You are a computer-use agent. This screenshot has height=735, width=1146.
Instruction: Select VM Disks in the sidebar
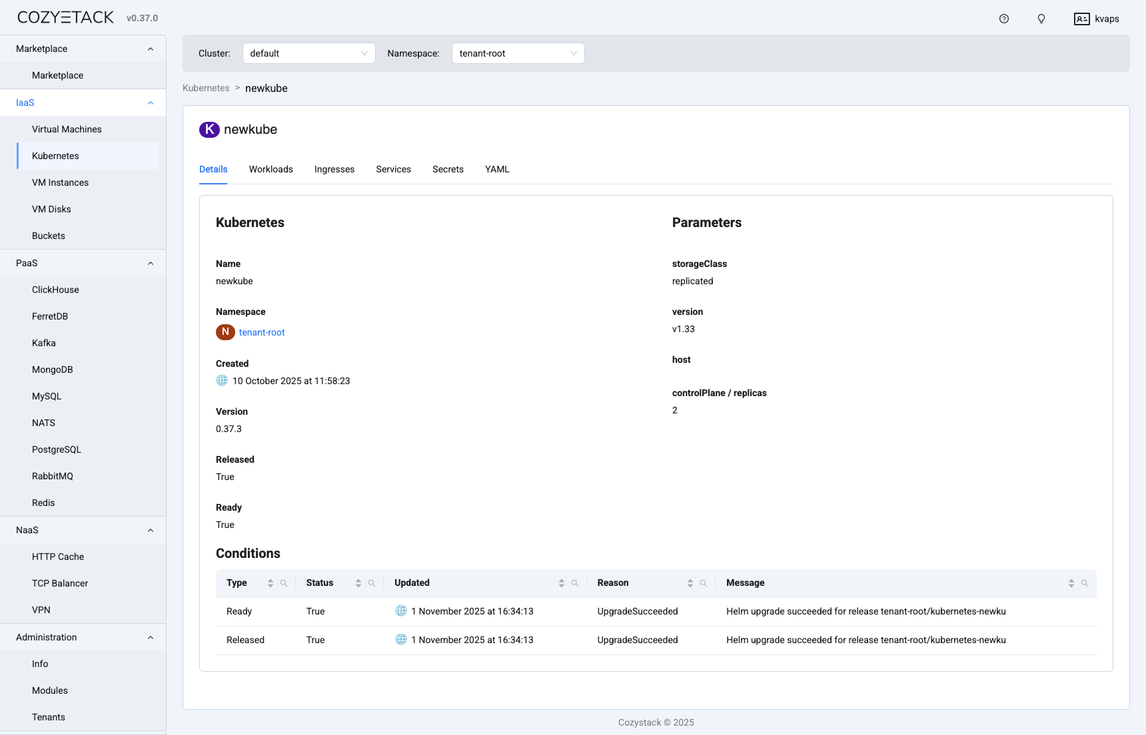pos(51,208)
